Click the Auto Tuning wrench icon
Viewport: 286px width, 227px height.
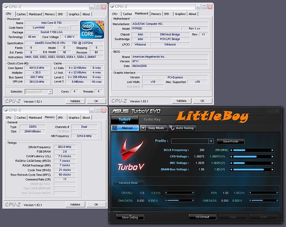pyautogui.click(x=172, y=128)
